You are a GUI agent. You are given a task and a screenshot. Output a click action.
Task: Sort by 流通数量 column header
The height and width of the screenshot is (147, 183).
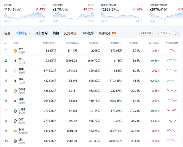(x=116, y=43)
